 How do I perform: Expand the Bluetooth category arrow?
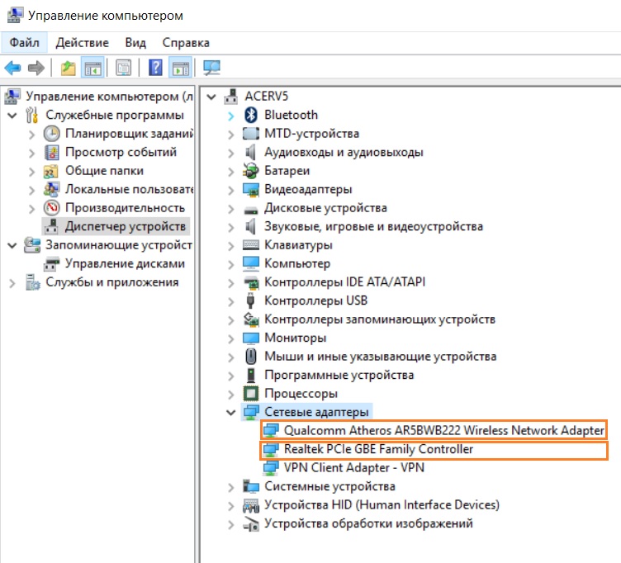point(231,116)
